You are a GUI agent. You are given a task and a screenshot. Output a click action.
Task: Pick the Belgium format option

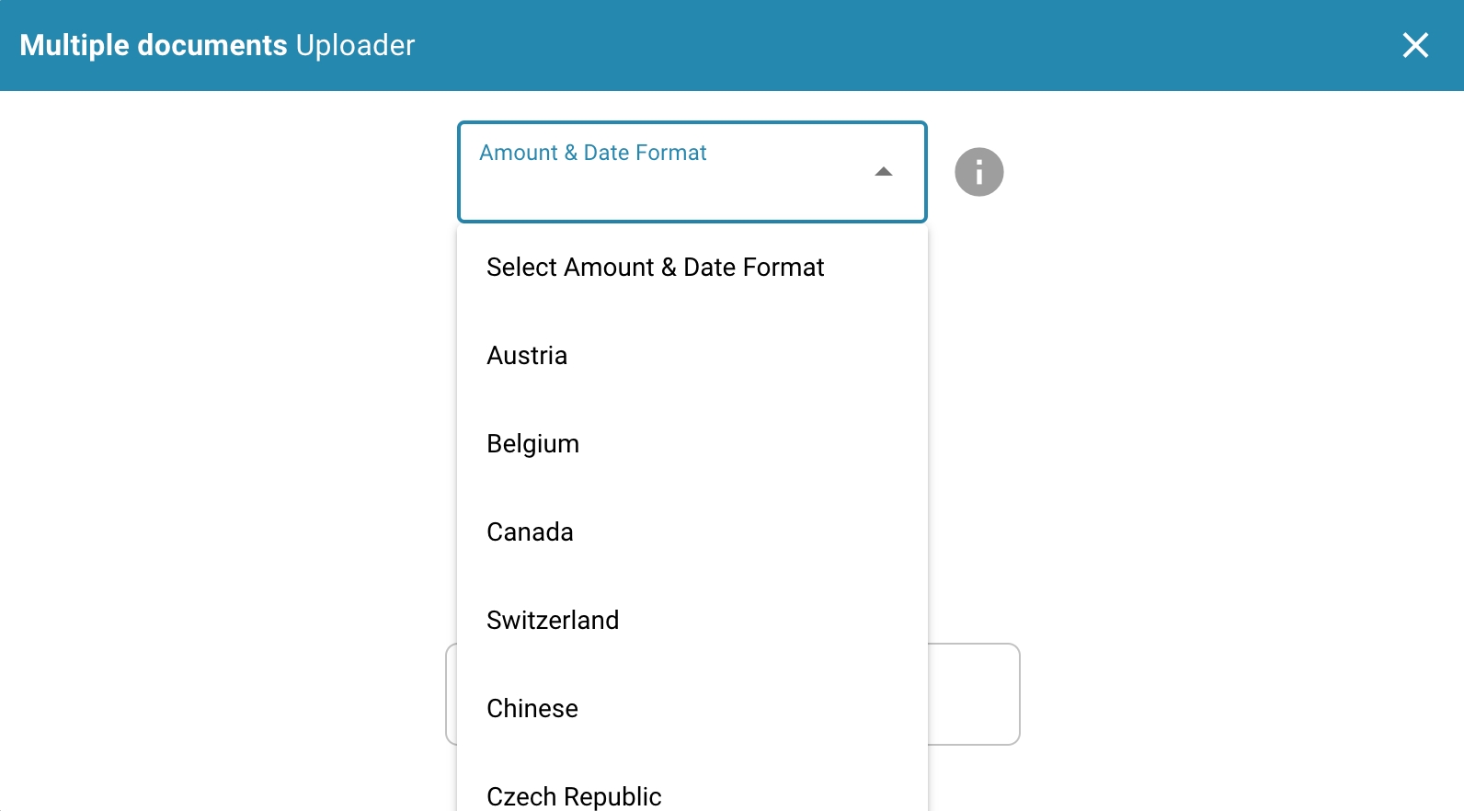[x=532, y=444]
